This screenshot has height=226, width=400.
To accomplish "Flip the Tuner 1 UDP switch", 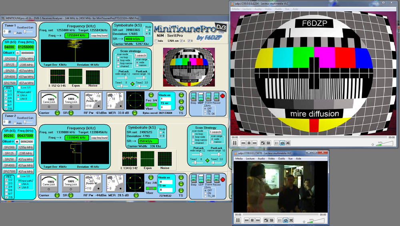I will point(201,96).
